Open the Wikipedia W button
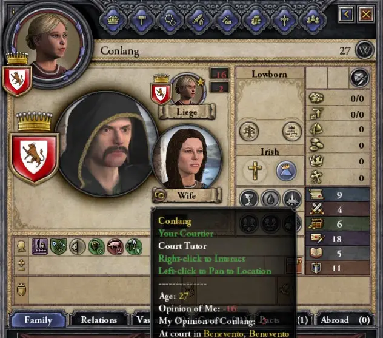383x338 pixels. click(x=364, y=50)
